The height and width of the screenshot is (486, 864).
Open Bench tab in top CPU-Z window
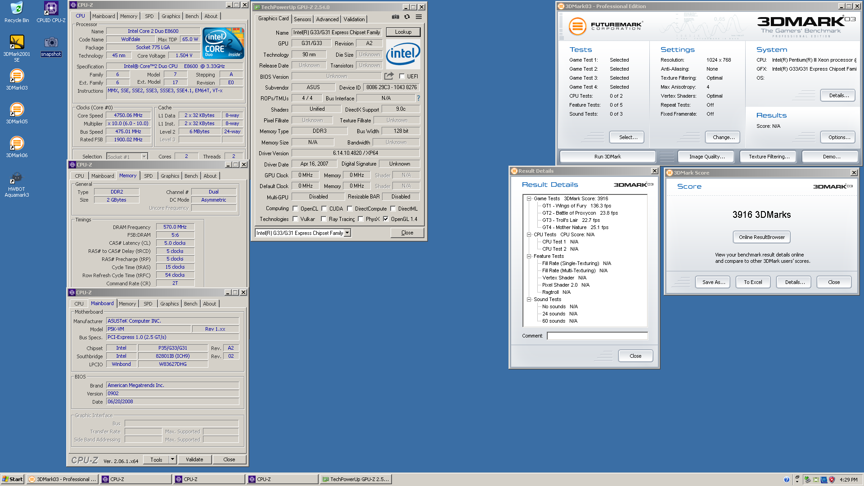tap(192, 16)
